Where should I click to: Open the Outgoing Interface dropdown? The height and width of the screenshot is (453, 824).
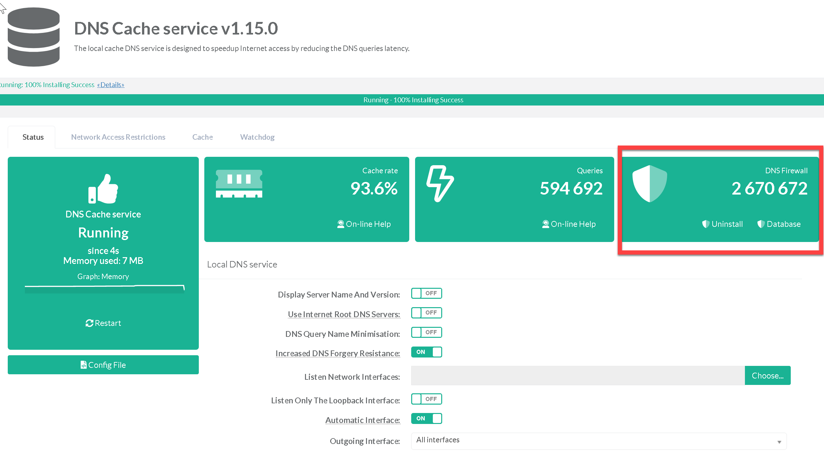(598, 441)
